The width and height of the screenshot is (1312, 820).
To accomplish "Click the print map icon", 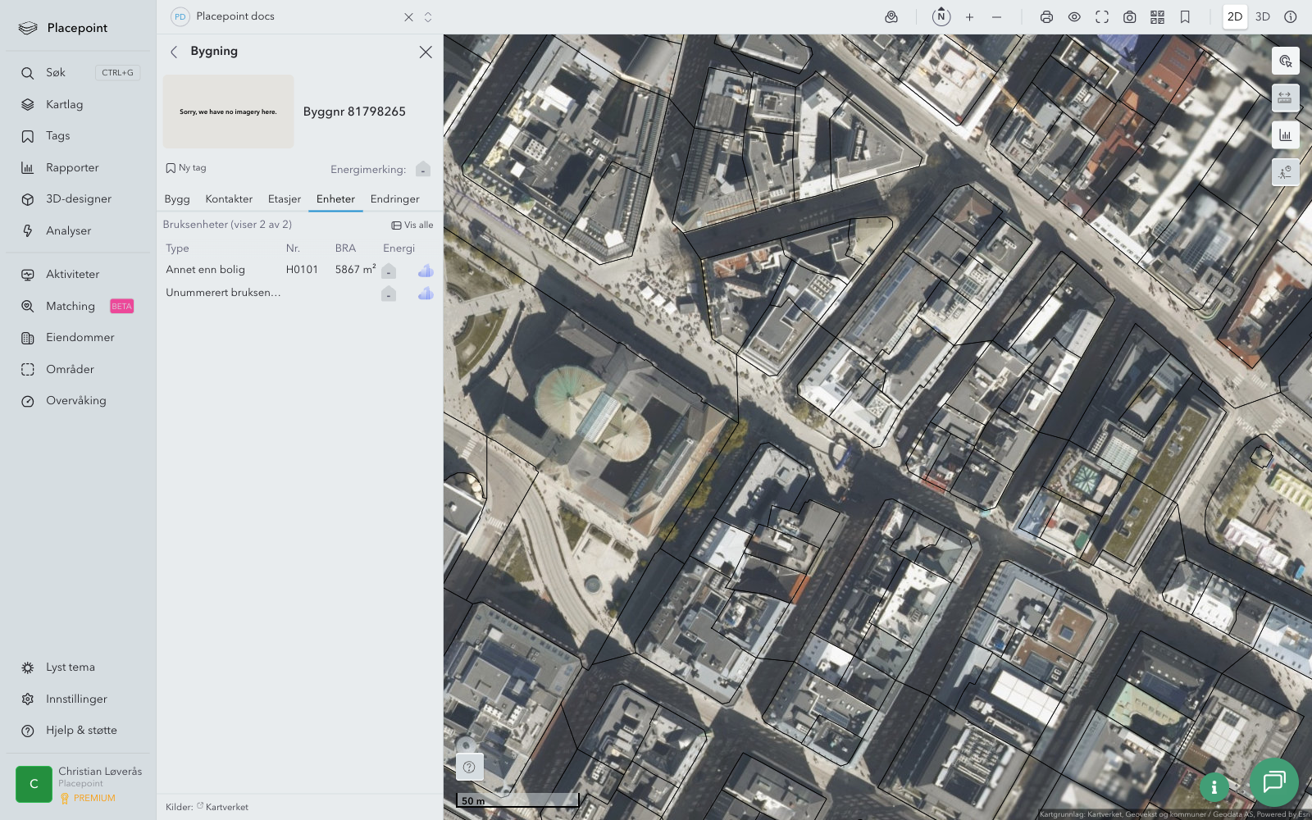I will [x=1046, y=17].
